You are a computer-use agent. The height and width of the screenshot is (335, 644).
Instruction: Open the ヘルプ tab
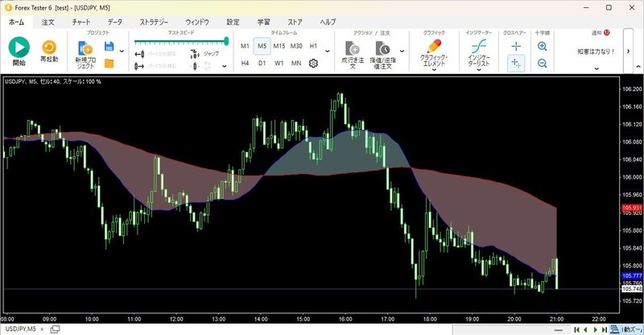328,23
